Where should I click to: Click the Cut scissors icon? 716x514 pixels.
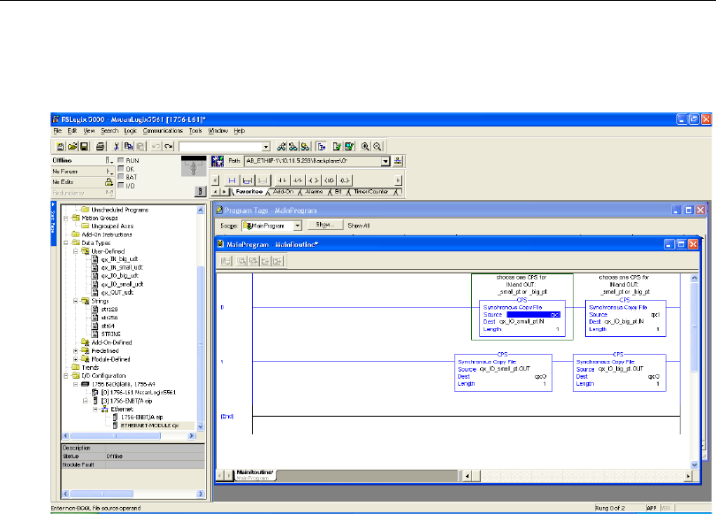117,145
